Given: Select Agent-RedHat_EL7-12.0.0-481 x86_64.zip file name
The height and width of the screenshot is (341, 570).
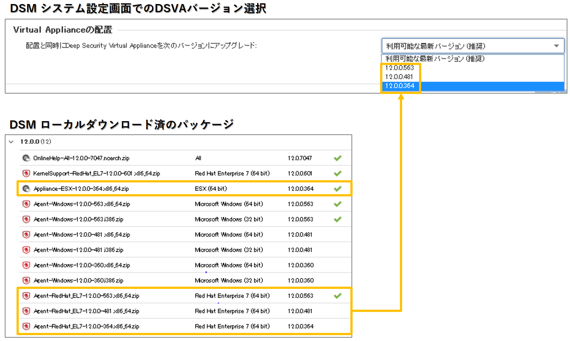Looking at the screenshot, I should [86, 311].
